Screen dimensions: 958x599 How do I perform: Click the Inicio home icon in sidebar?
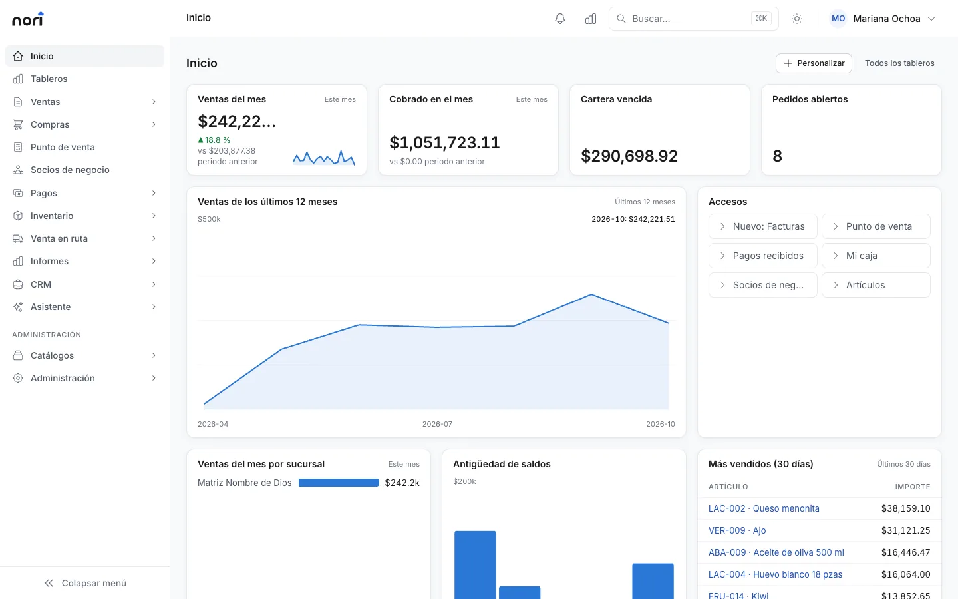pyautogui.click(x=18, y=56)
